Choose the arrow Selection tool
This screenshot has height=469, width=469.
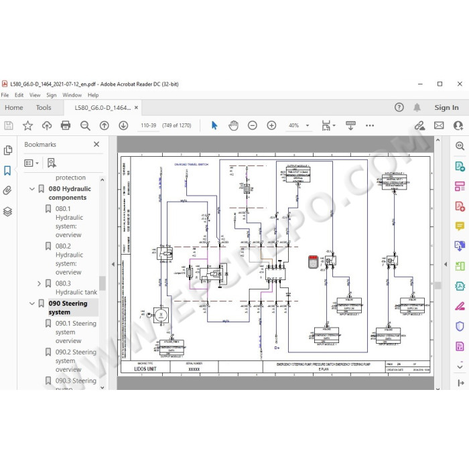click(214, 125)
